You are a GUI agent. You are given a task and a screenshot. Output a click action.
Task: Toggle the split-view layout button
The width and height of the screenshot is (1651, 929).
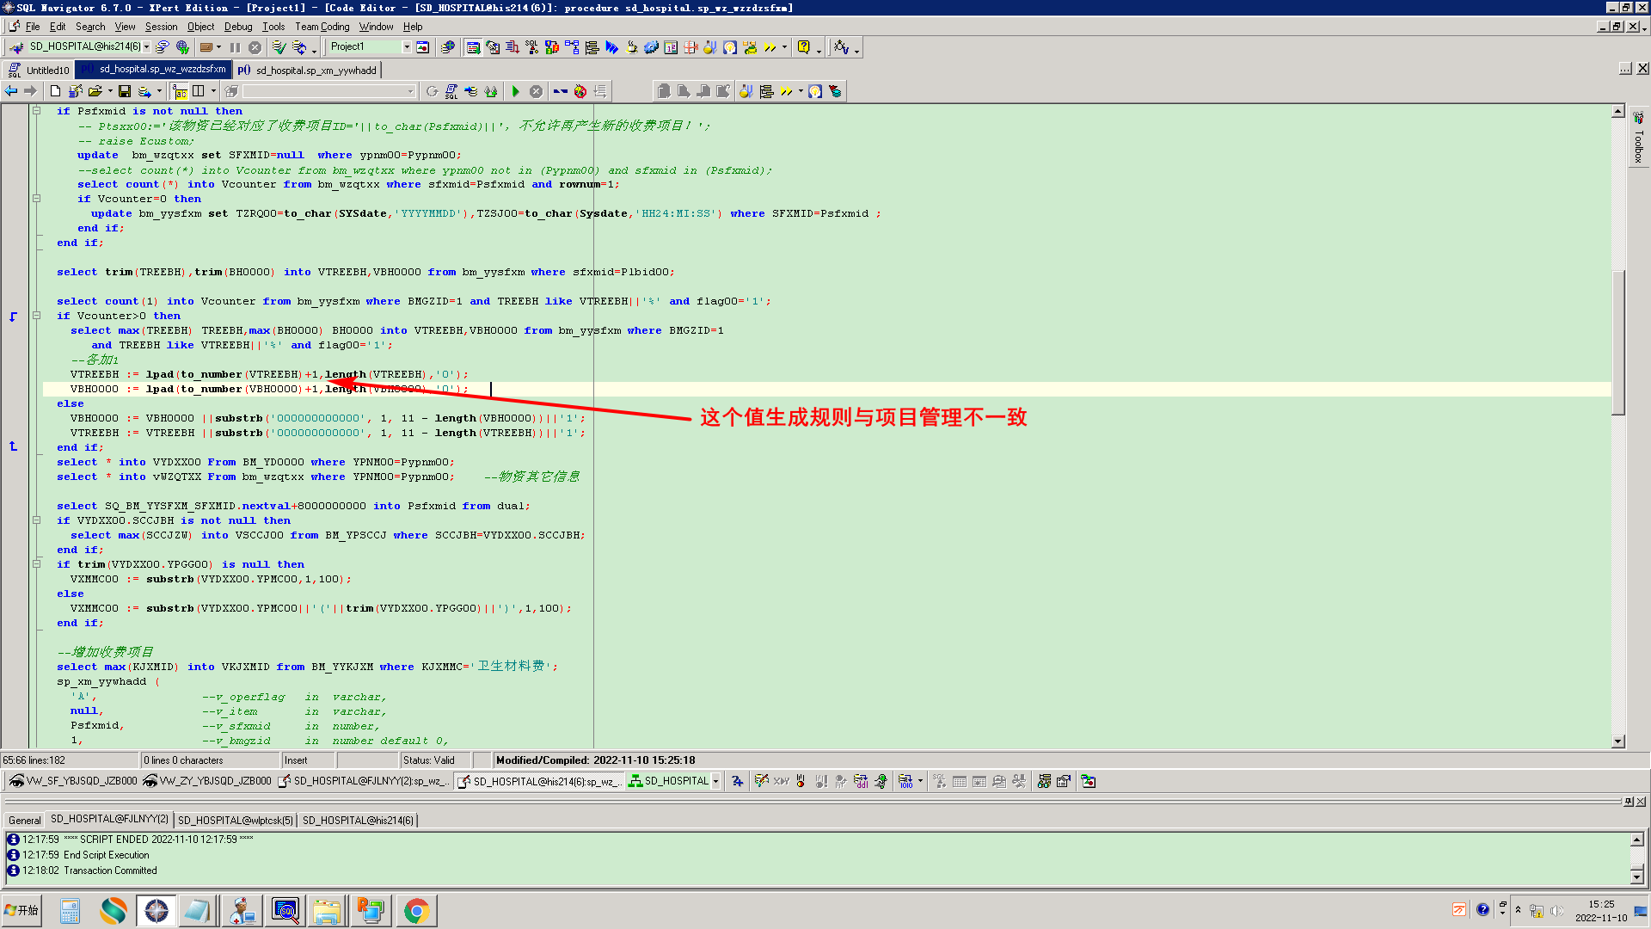(198, 91)
